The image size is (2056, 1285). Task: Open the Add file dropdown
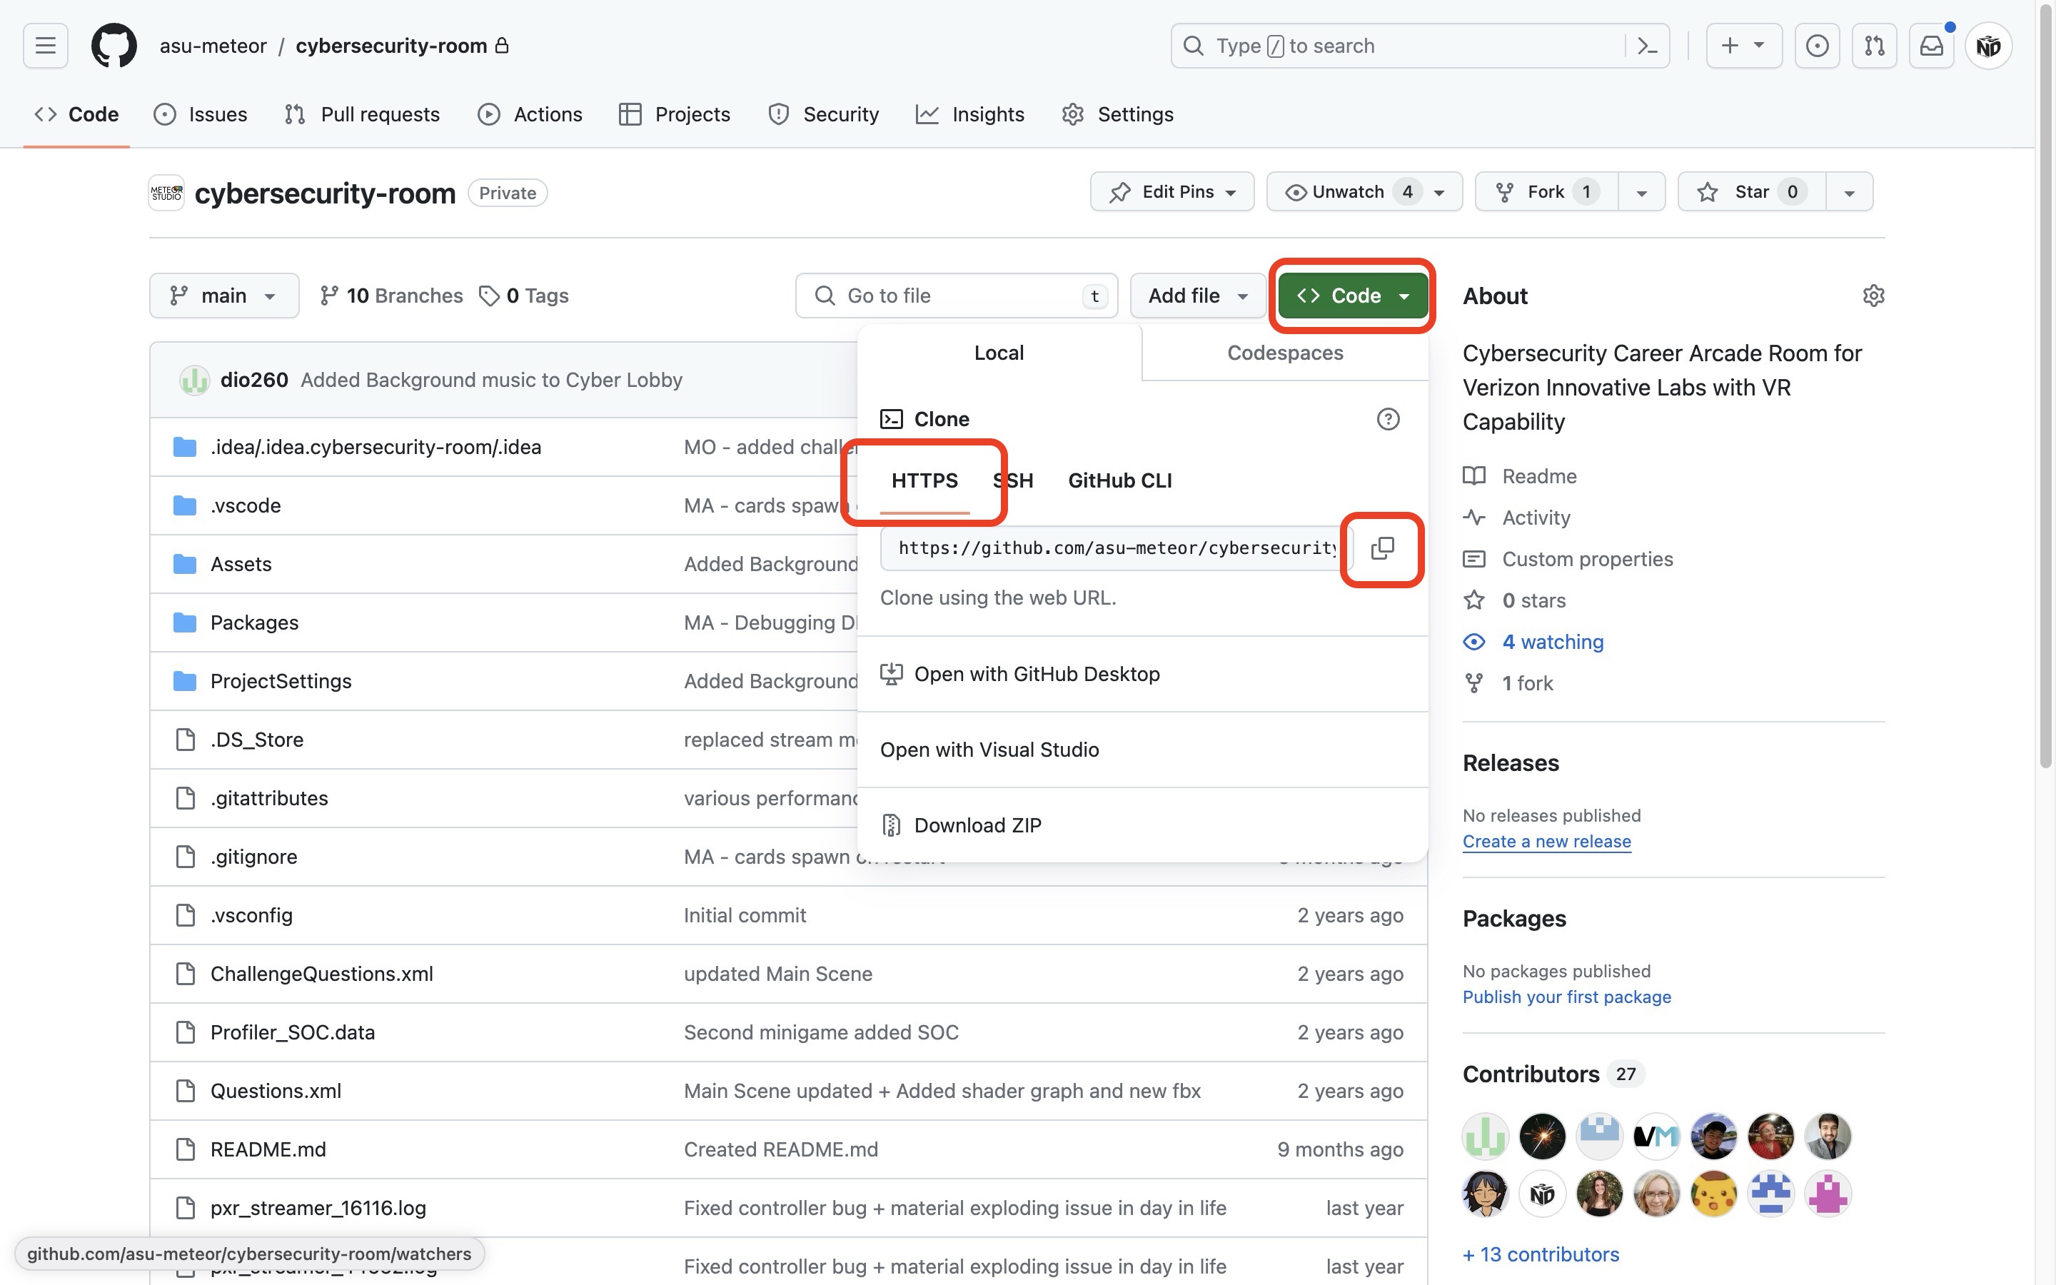tap(1198, 296)
